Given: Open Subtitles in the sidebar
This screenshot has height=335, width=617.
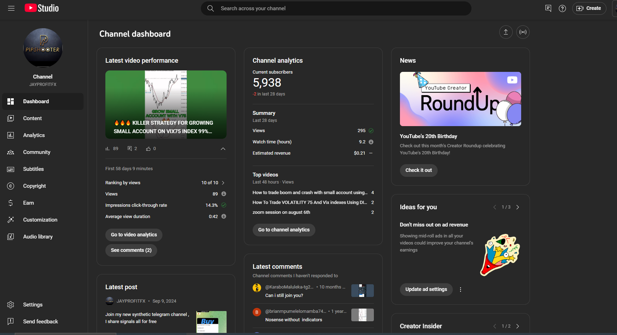Looking at the screenshot, I should [43, 169].
